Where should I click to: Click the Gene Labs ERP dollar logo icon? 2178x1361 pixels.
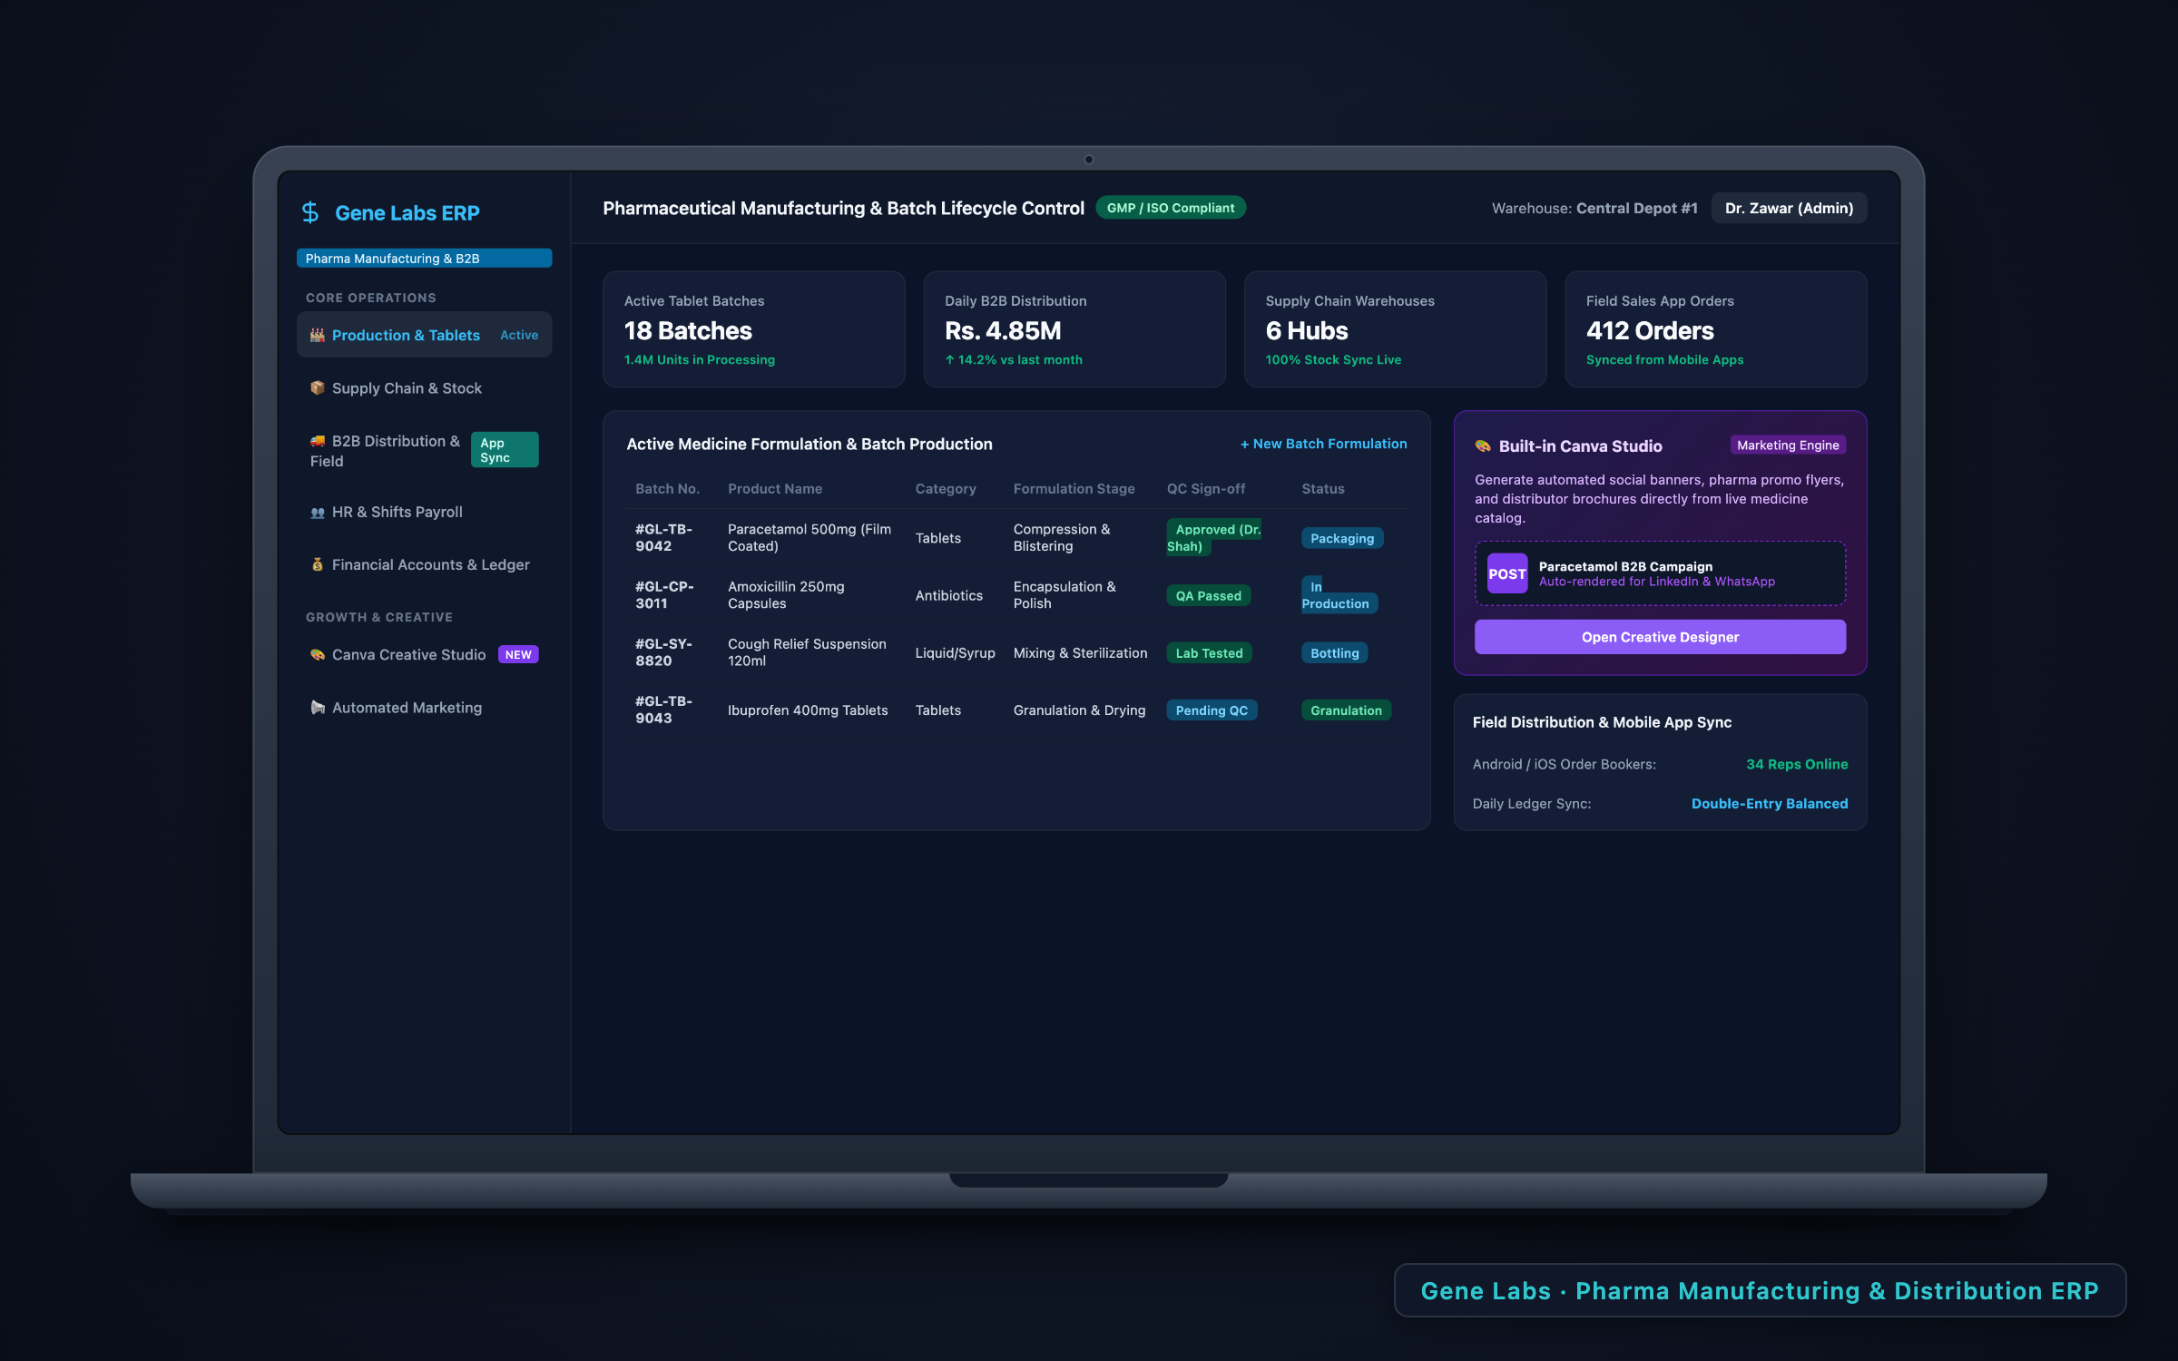tap(310, 212)
